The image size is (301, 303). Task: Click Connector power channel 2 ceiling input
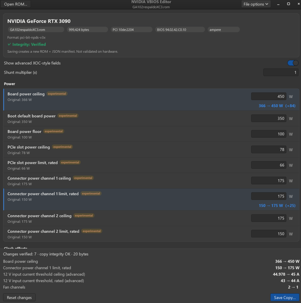(x=269, y=218)
